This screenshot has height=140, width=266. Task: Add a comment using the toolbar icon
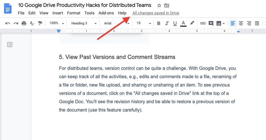tap(211, 23)
